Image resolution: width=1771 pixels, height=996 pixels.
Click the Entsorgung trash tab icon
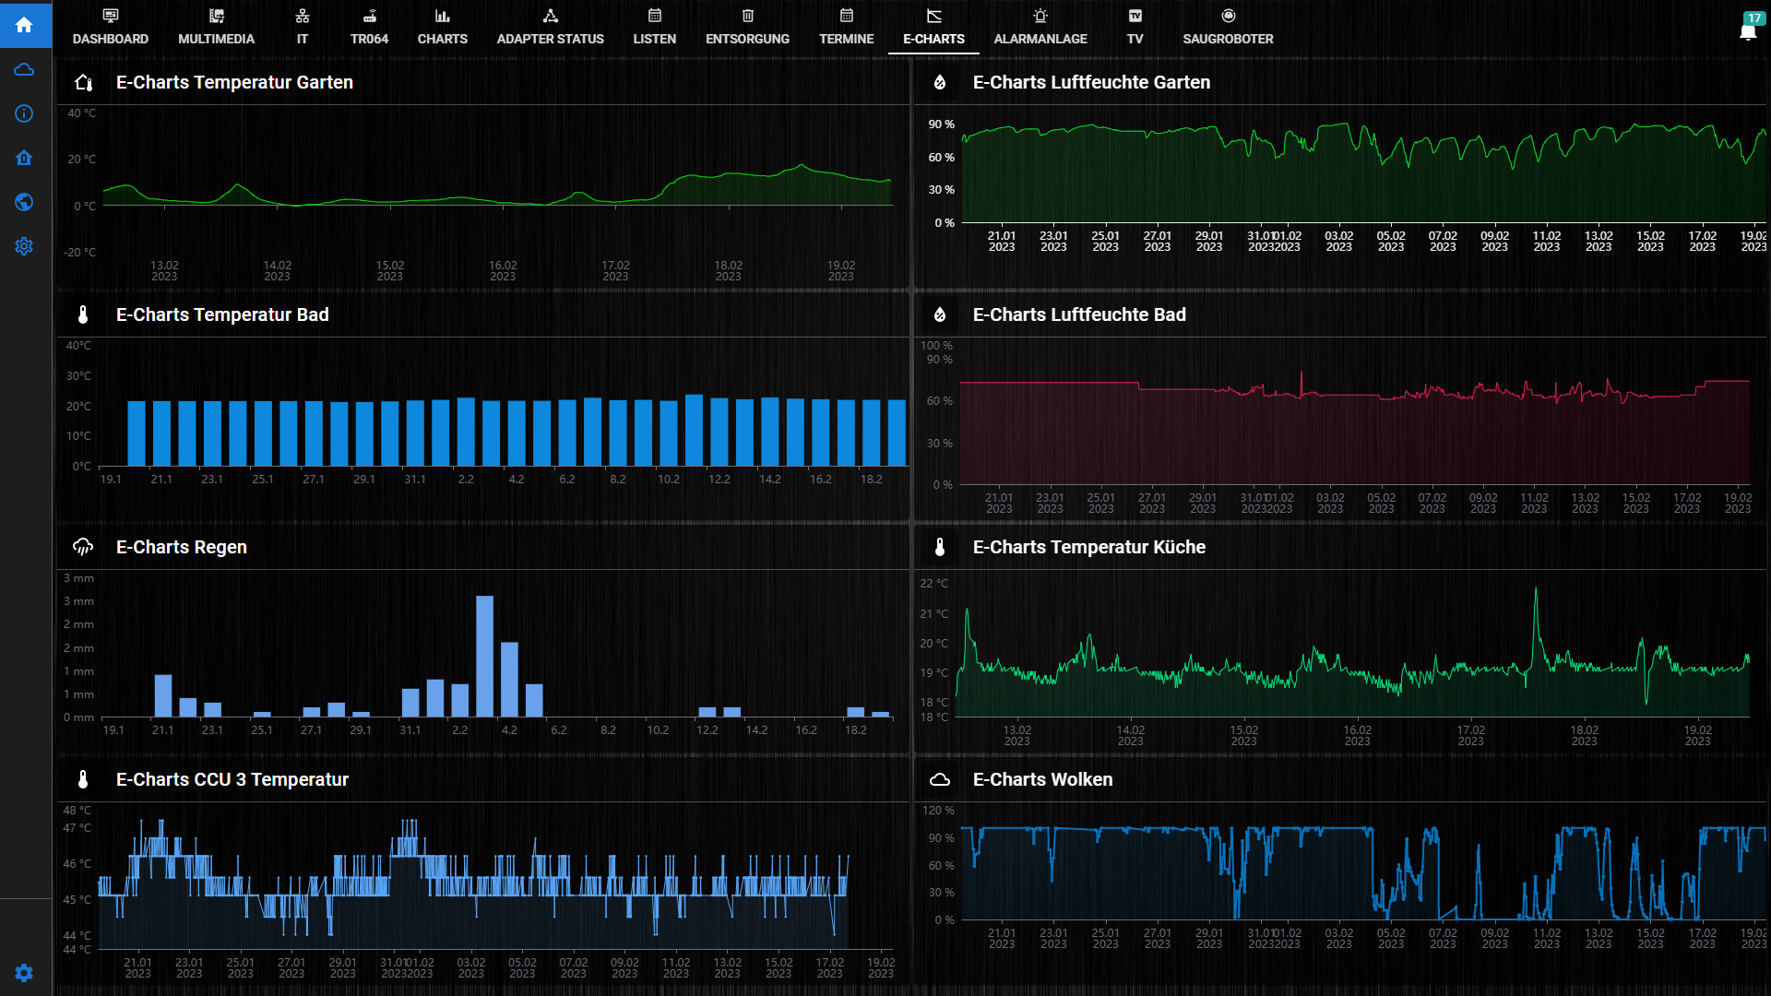coord(748,16)
